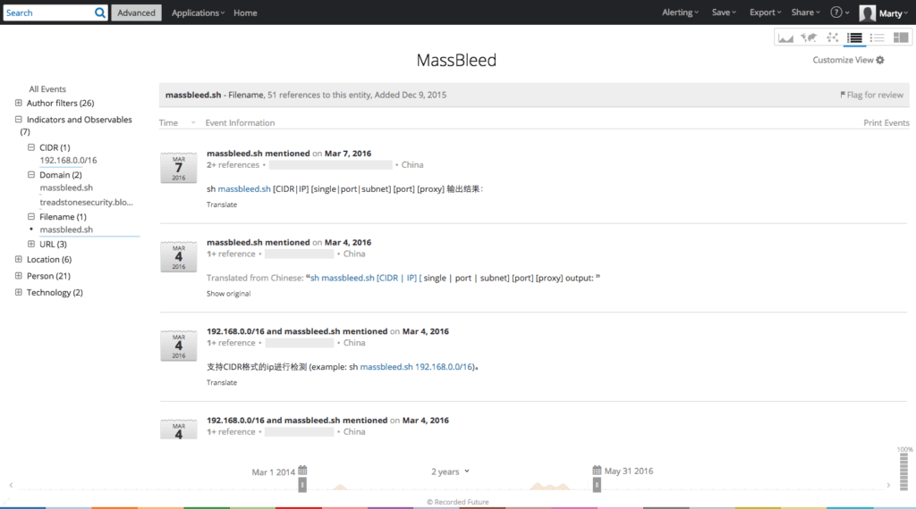Collapse the CIDR tree node
916x509 pixels.
pyautogui.click(x=31, y=147)
